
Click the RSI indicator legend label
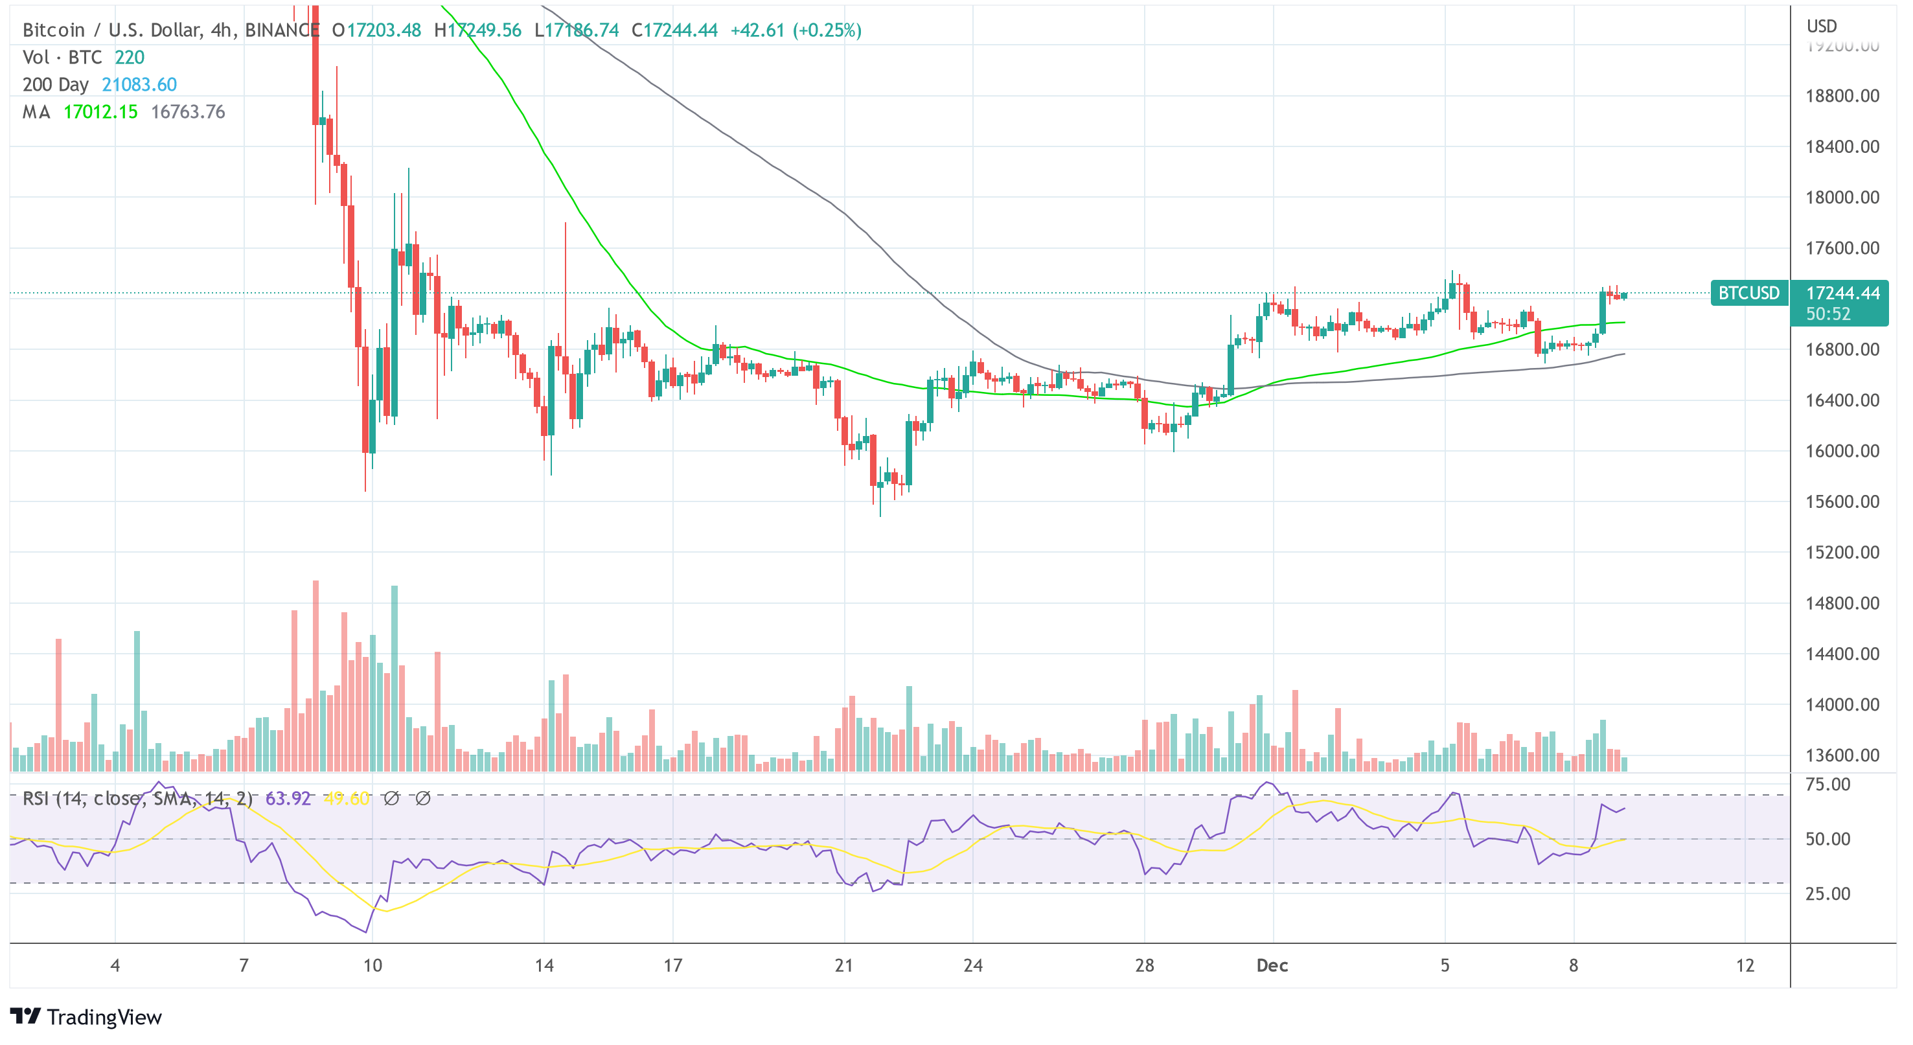pyautogui.click(x=137, y=798)
